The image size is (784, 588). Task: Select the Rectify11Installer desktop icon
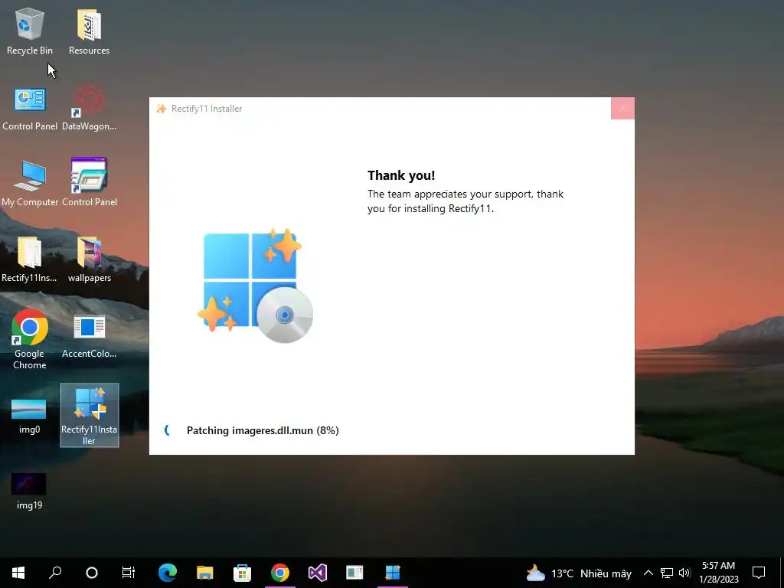(89, 415)
